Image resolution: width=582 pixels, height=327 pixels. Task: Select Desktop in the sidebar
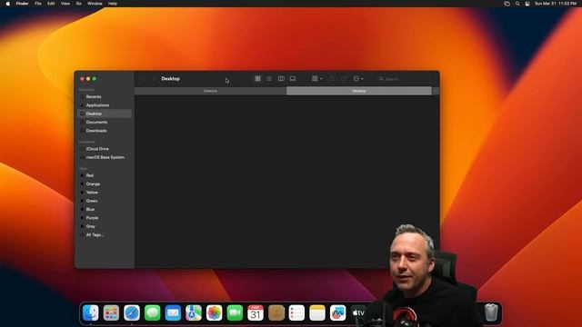tap(105, 114)
